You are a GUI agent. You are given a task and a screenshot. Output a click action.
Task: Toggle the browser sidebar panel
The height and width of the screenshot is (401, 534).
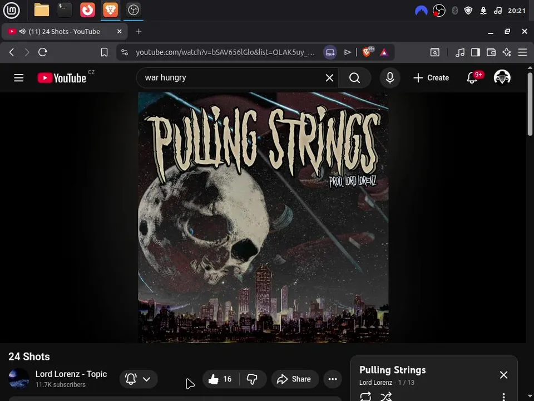(476, 52)
